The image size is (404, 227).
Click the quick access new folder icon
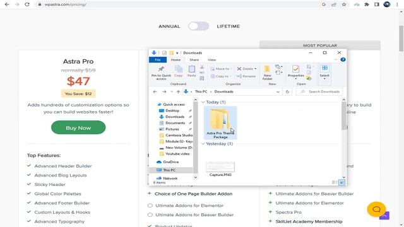[x=171, y=53]
